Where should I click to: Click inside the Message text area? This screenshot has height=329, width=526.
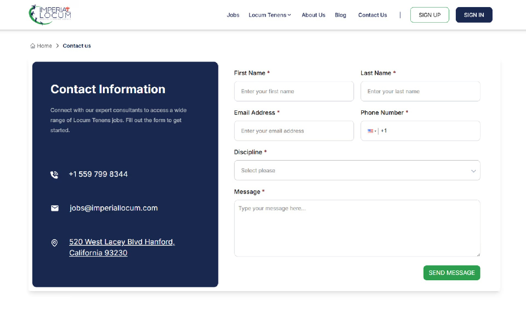[x=357, y=228]
